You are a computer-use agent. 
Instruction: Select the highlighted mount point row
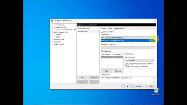pyautogui.click(x=112, y=57)
